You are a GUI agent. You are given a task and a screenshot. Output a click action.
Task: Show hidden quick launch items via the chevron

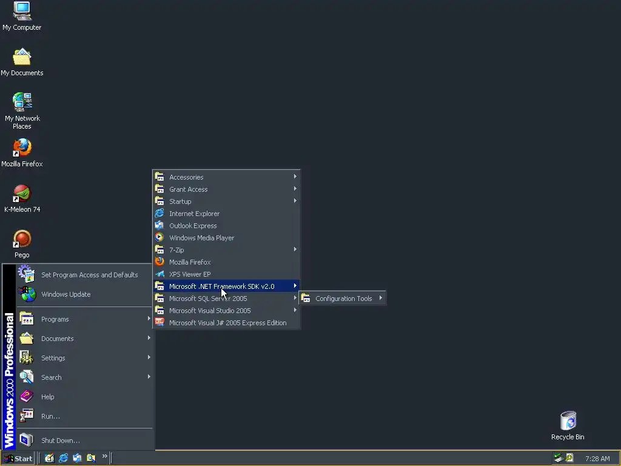point(104,456)
